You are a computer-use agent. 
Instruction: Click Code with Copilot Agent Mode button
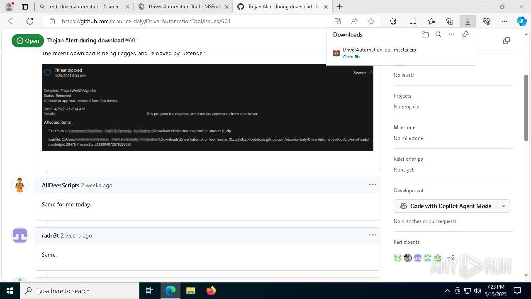(446, 206)
